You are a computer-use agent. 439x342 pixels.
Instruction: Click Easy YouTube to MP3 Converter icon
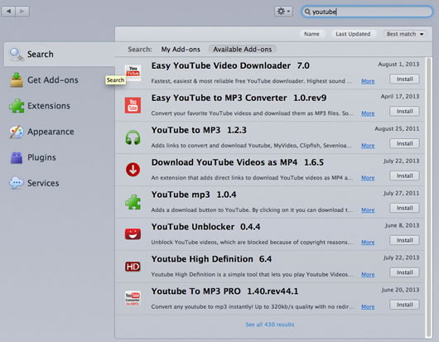(133, 105)
